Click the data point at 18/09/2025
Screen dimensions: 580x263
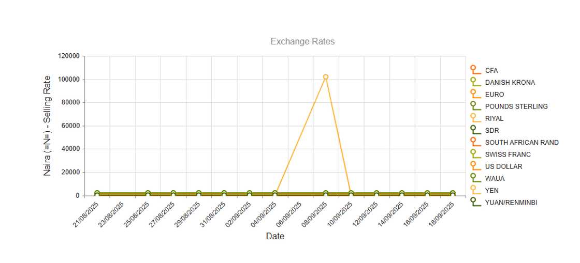453,193
